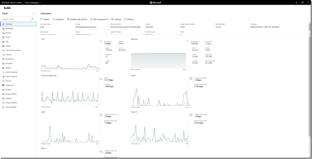Open the Storage Replica icon

pos(3,94)
